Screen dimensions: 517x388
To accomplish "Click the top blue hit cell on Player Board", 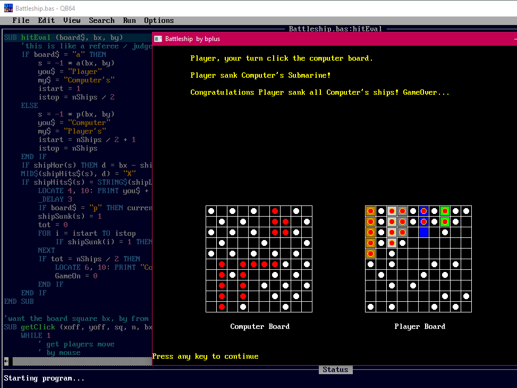I will pos(423,211).
